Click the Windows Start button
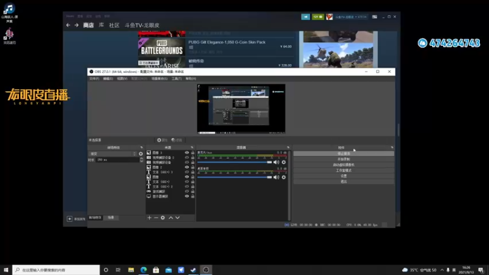The image size is (489, 275). (x=6, y=269)
